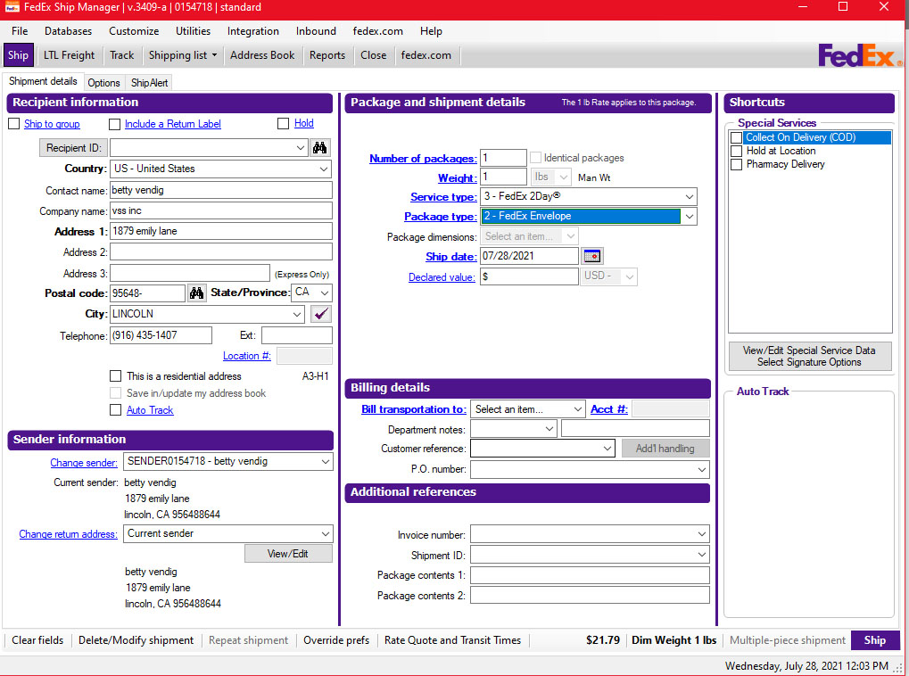The image size is (909, 676).
Task: Open Override prefs
Action: pos(336,640)
